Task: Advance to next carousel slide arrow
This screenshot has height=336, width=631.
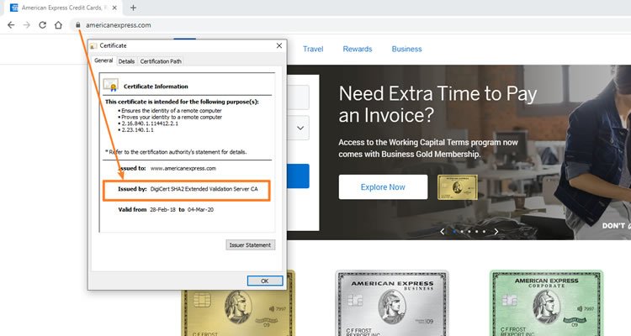Action: (496, 232)
